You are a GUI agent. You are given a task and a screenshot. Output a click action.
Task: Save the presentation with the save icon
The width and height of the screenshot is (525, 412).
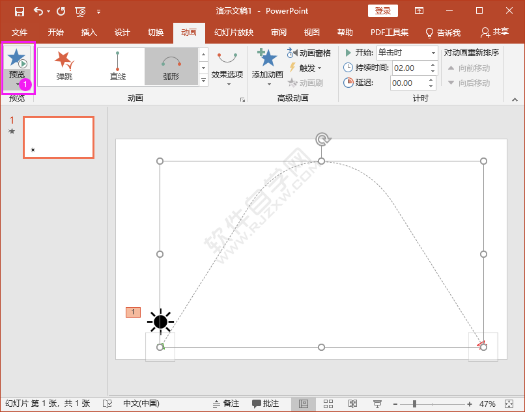pyautogui.click(x=19, y=11)
